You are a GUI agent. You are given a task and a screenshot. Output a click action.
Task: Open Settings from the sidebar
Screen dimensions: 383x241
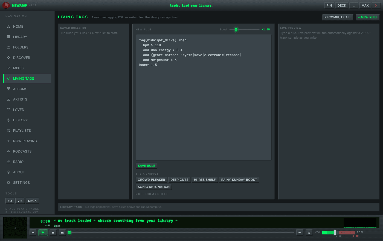(x=27, y=183)
